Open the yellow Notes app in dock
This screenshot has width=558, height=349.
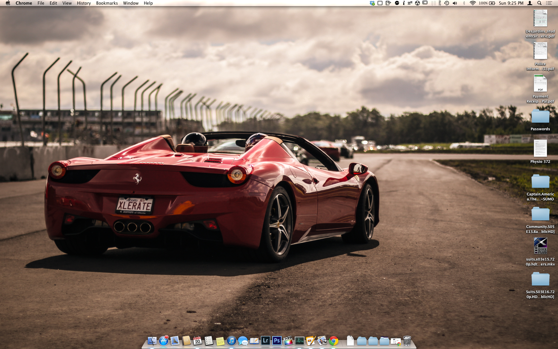(x=220, y=341)
